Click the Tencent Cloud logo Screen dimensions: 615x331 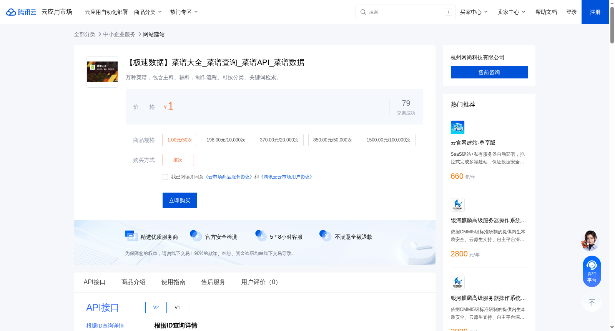pyautogui.click(x=21, y=12)
